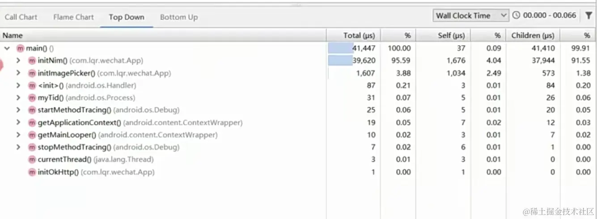This screenshot has height=219, width=597.
Task: Click the method icon next to initNim()
Action: point(32,60)
